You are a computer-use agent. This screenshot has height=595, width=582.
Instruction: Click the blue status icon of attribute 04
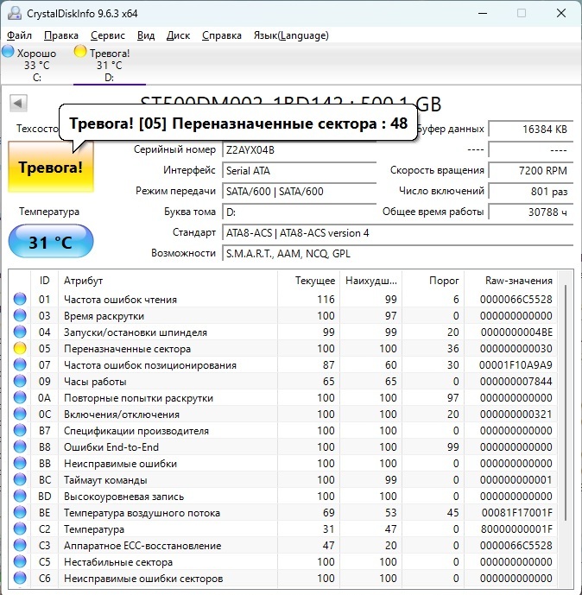pos(20,332)
